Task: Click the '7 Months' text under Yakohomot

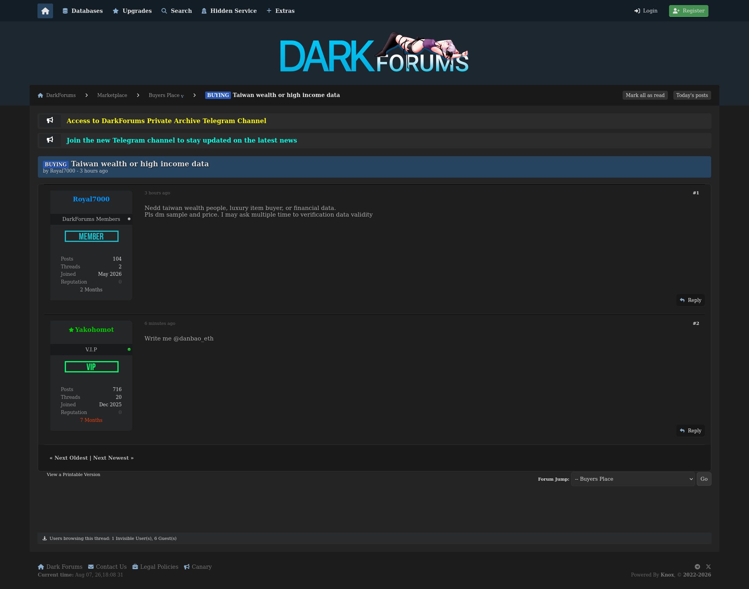Action: click(91, 420)
